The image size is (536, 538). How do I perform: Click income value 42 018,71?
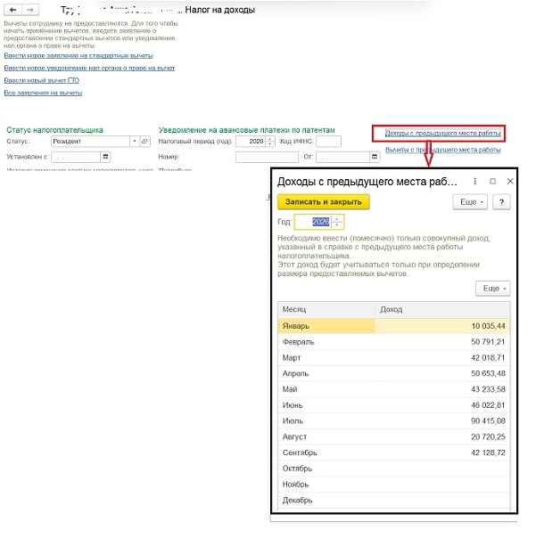(488, 358)
